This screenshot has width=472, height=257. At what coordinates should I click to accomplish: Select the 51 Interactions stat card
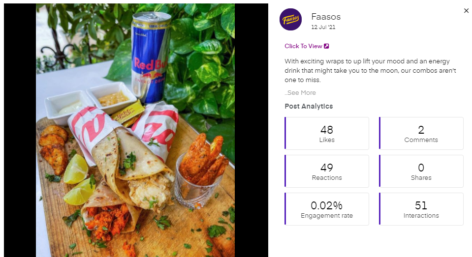click(421, 209)
